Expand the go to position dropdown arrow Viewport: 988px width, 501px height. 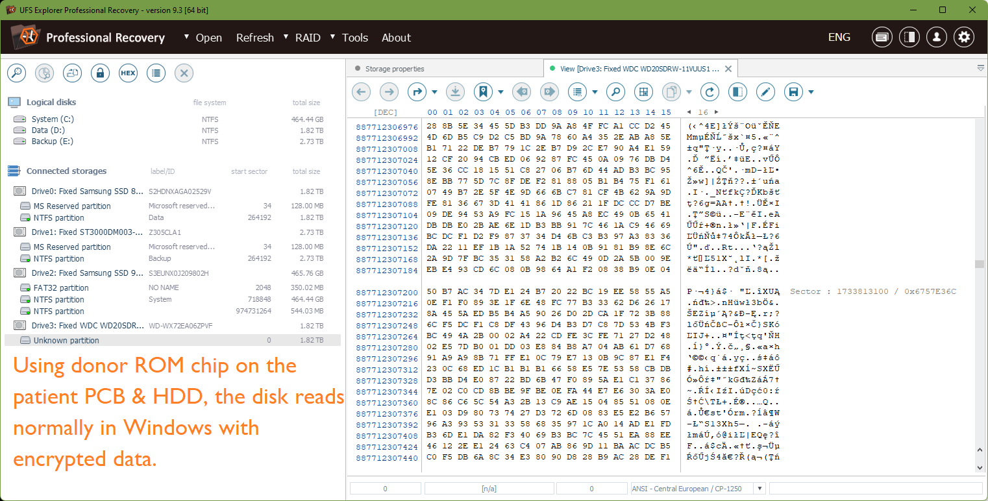(434, 92)
